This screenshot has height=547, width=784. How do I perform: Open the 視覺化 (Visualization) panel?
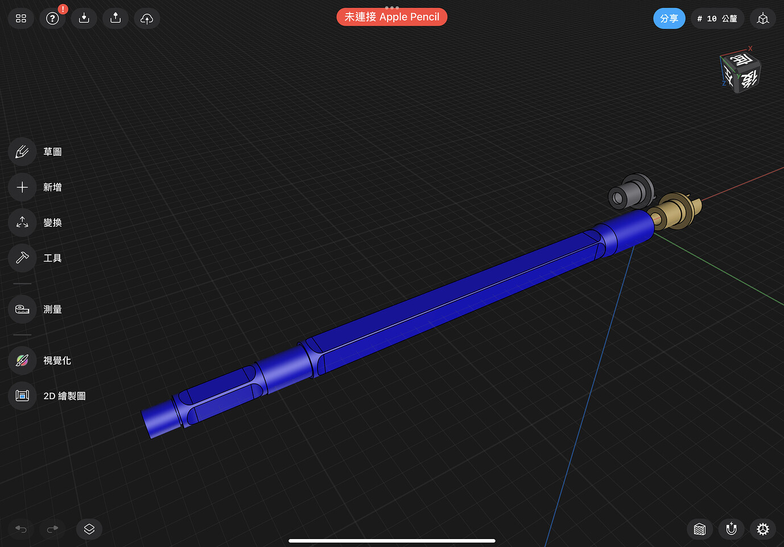pyautogui.click(x=22, y=360)
